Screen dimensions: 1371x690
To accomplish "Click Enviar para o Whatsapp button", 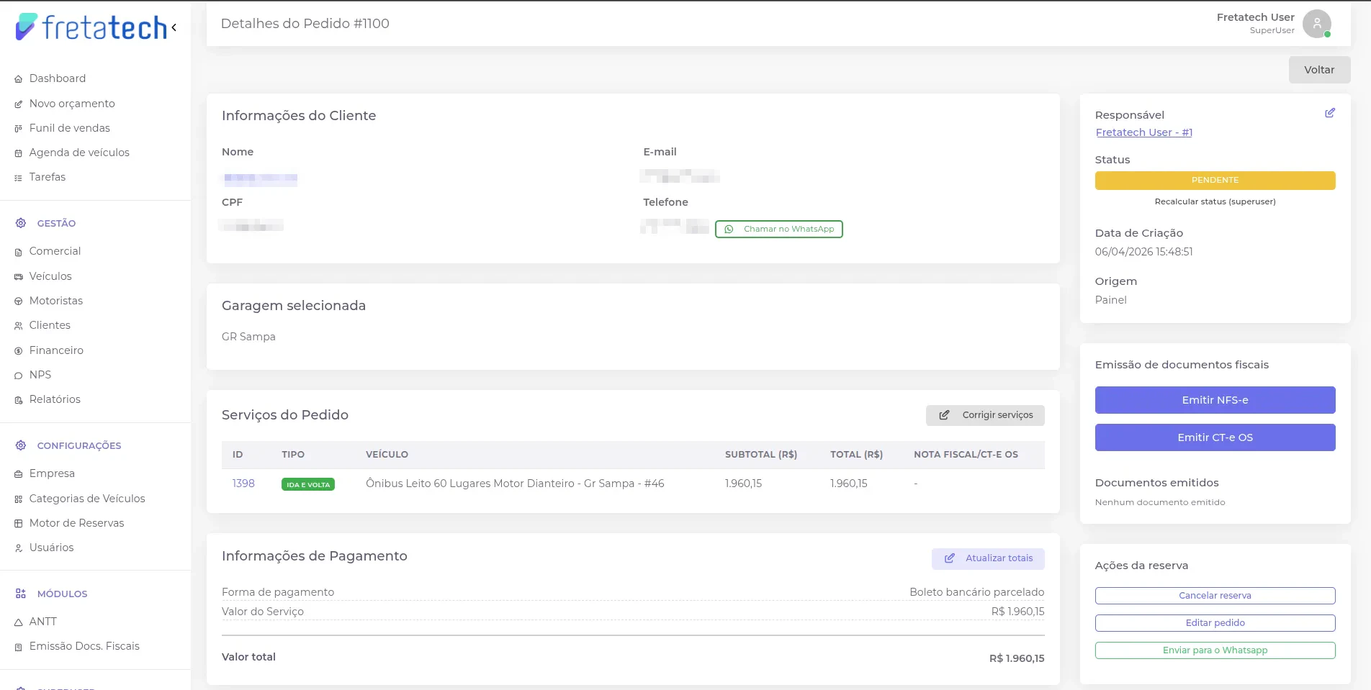I will [1215, 650].
